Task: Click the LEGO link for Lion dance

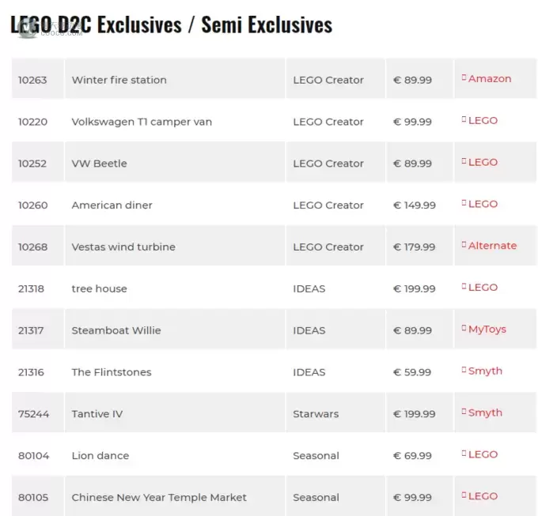Action: click(483, 454)
